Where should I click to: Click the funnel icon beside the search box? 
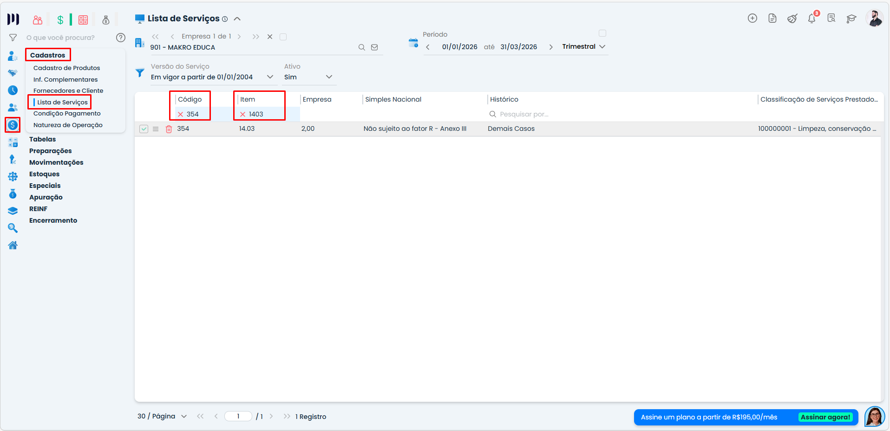[x=13, y=38]
